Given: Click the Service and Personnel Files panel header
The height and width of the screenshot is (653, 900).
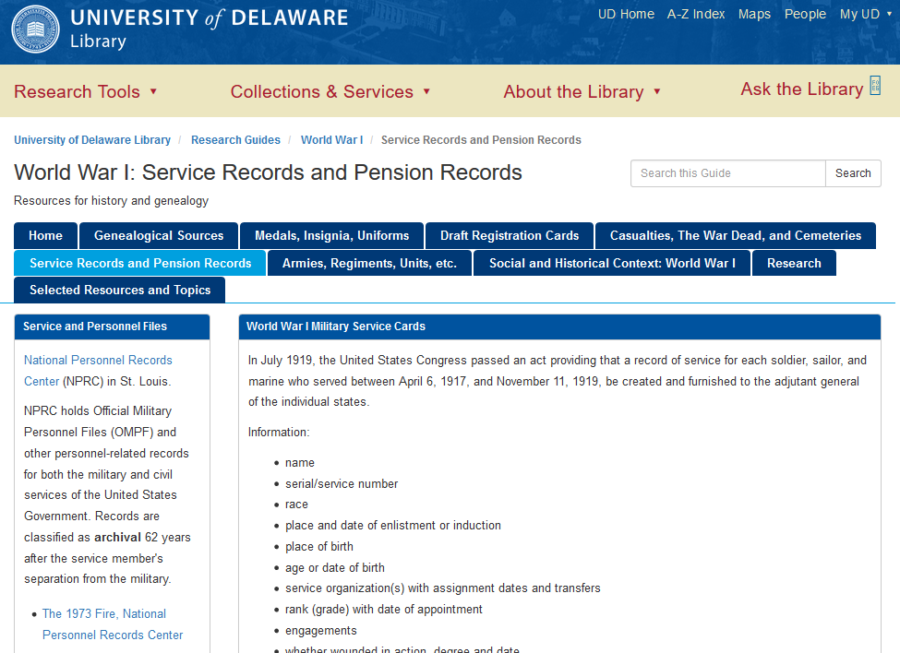Looking at the screenshot, I should [112, 326].
